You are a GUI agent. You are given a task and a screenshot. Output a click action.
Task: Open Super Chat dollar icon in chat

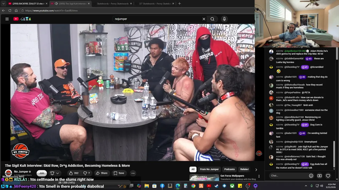click(320, 176)
